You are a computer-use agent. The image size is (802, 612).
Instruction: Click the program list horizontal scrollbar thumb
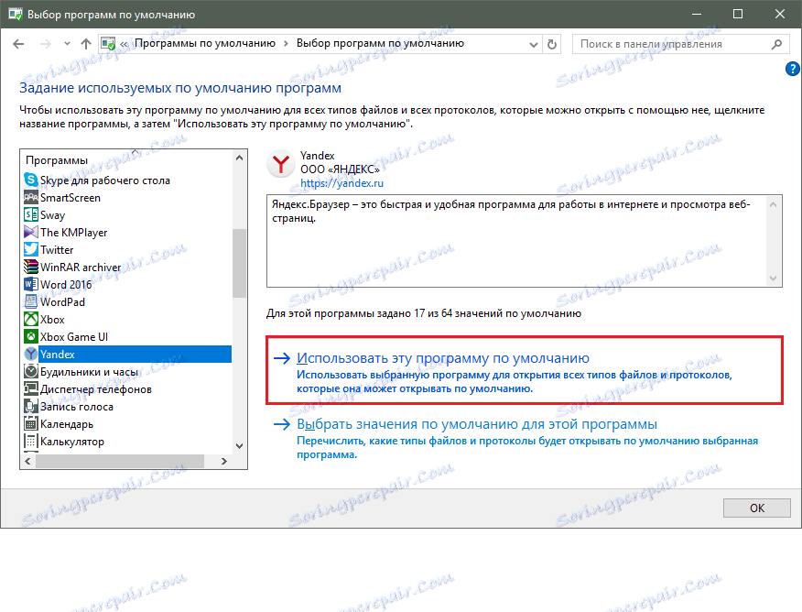(x=120, y=461)
